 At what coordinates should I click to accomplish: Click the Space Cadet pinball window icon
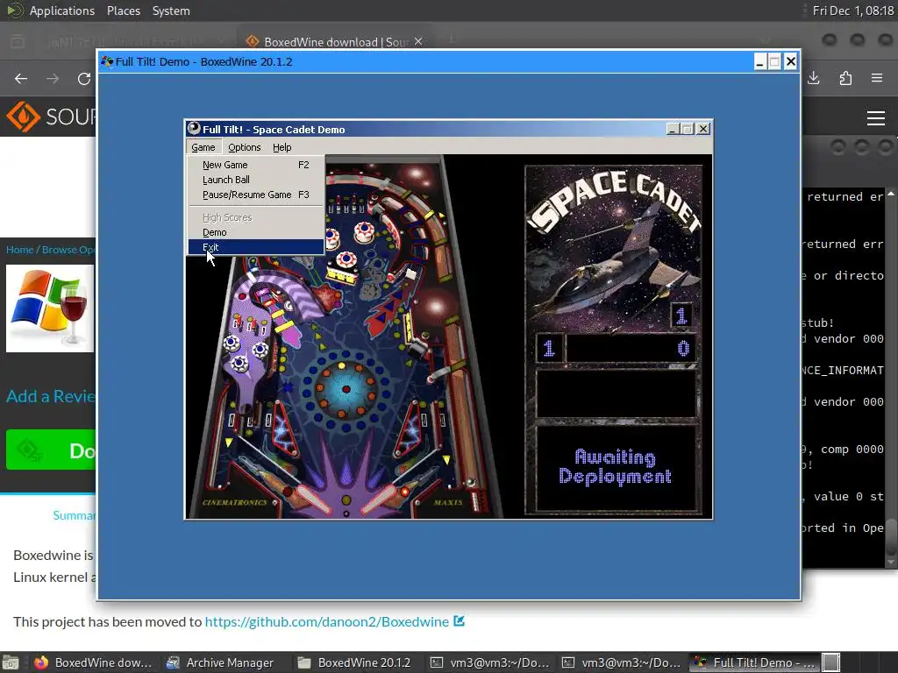pos(194,129)
